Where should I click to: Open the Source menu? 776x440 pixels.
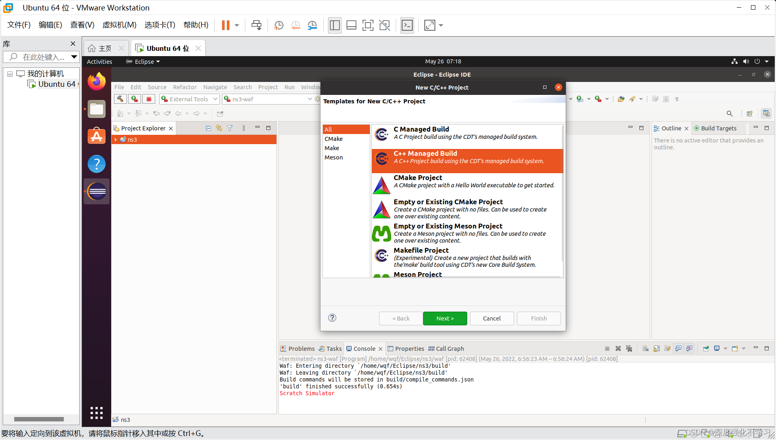157,87
